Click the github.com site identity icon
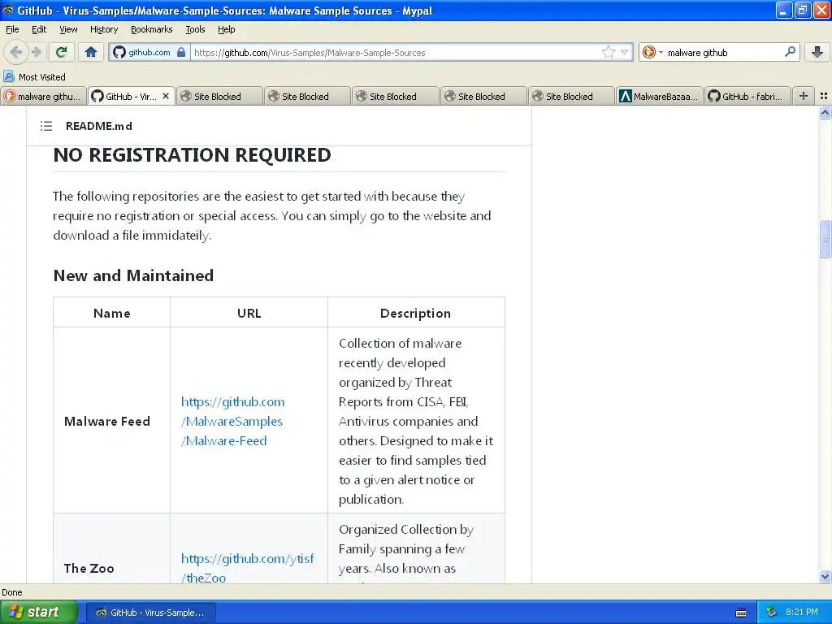 [120, 52]
